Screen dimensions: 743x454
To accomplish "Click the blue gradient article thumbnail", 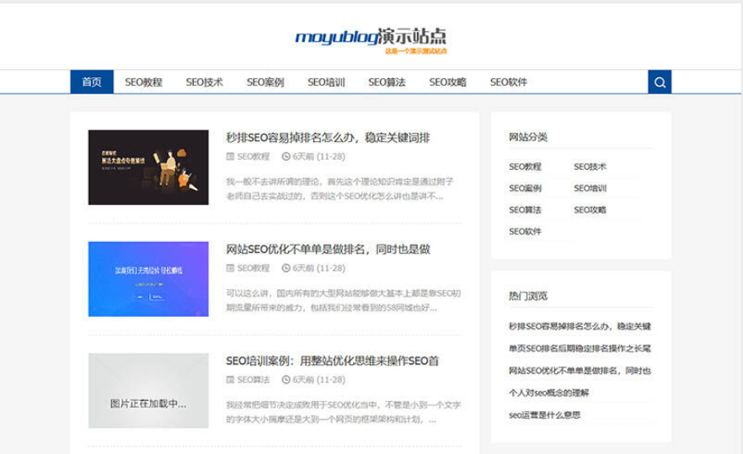I will point(148,279).
